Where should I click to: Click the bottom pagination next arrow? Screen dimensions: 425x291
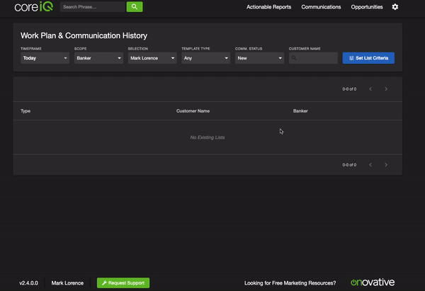tap(386, 165)
